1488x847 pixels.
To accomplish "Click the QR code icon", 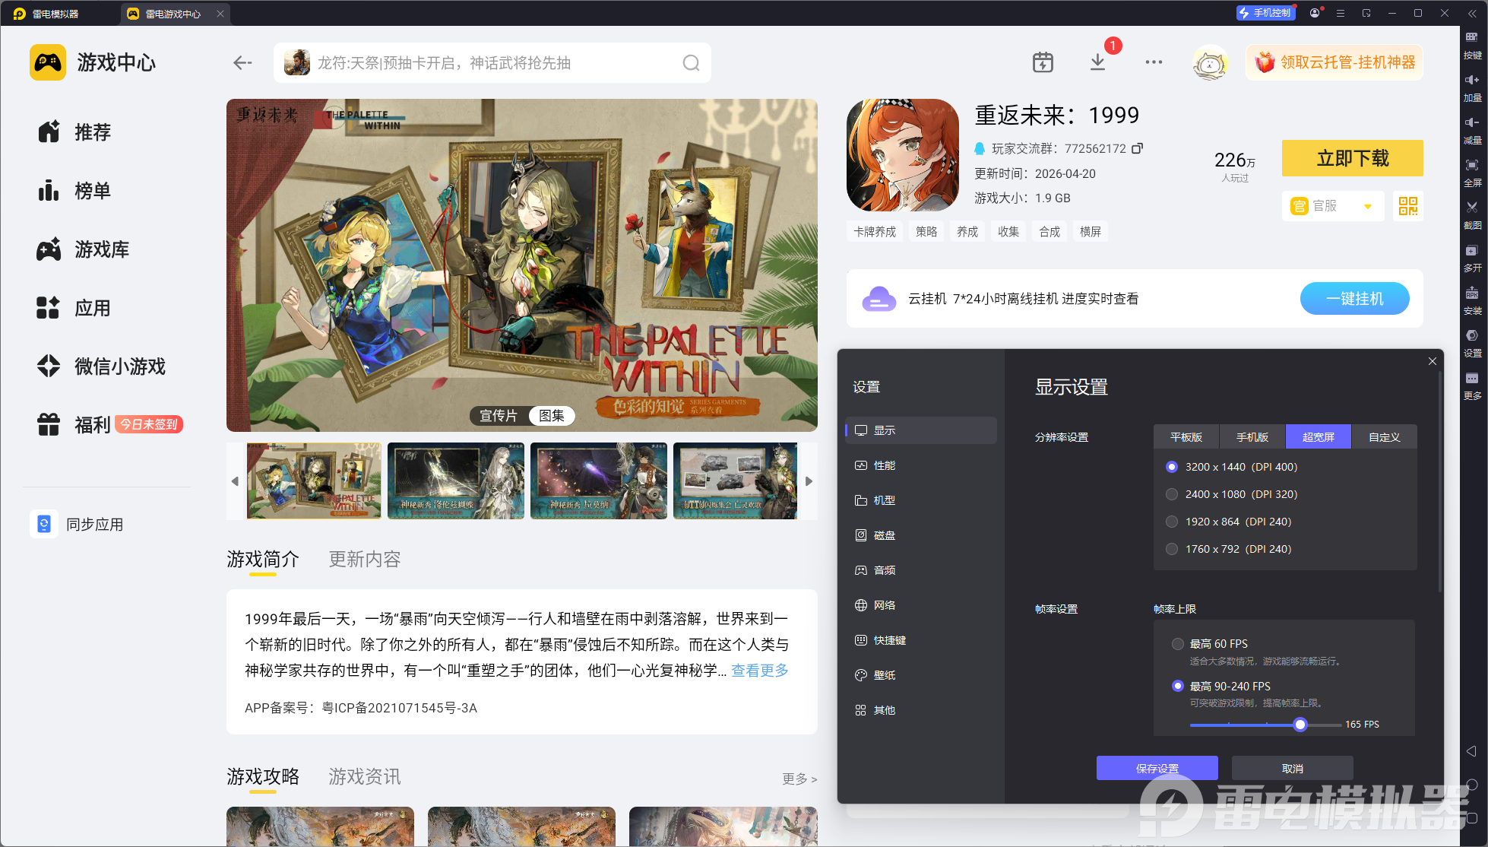I will (x=1407, y=206).
